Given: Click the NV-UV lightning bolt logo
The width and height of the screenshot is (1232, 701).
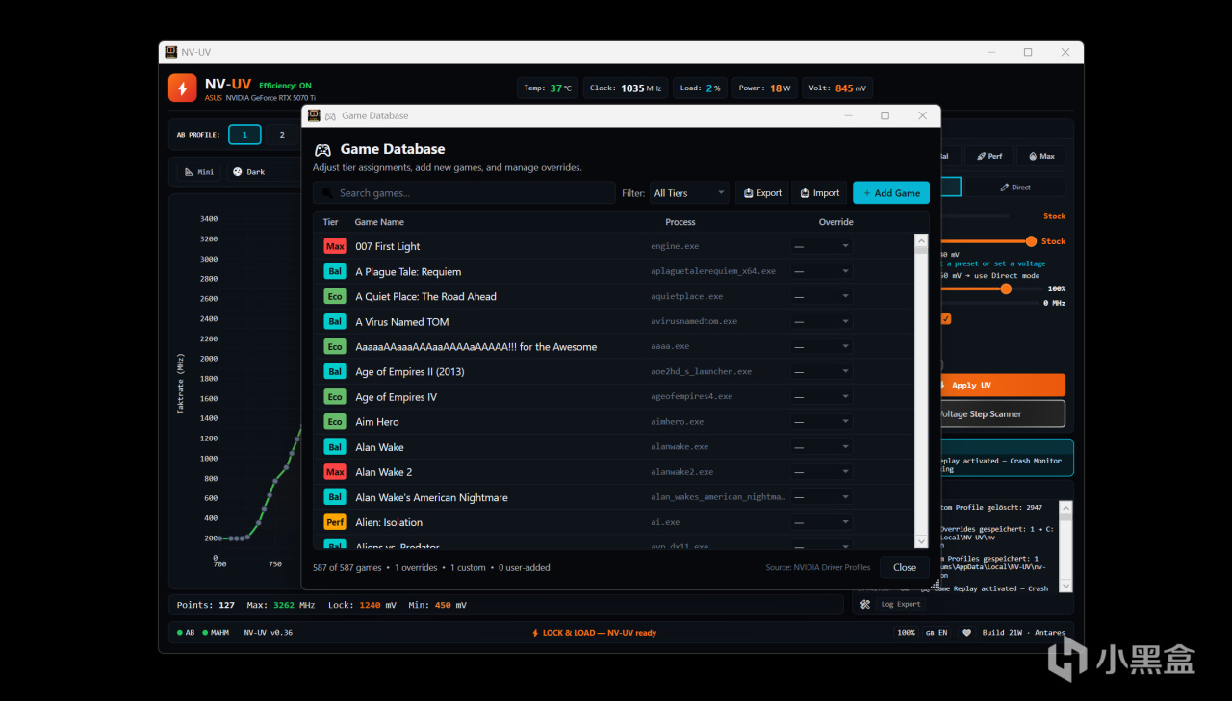Looking at the screenshot, I should (183, 88).
